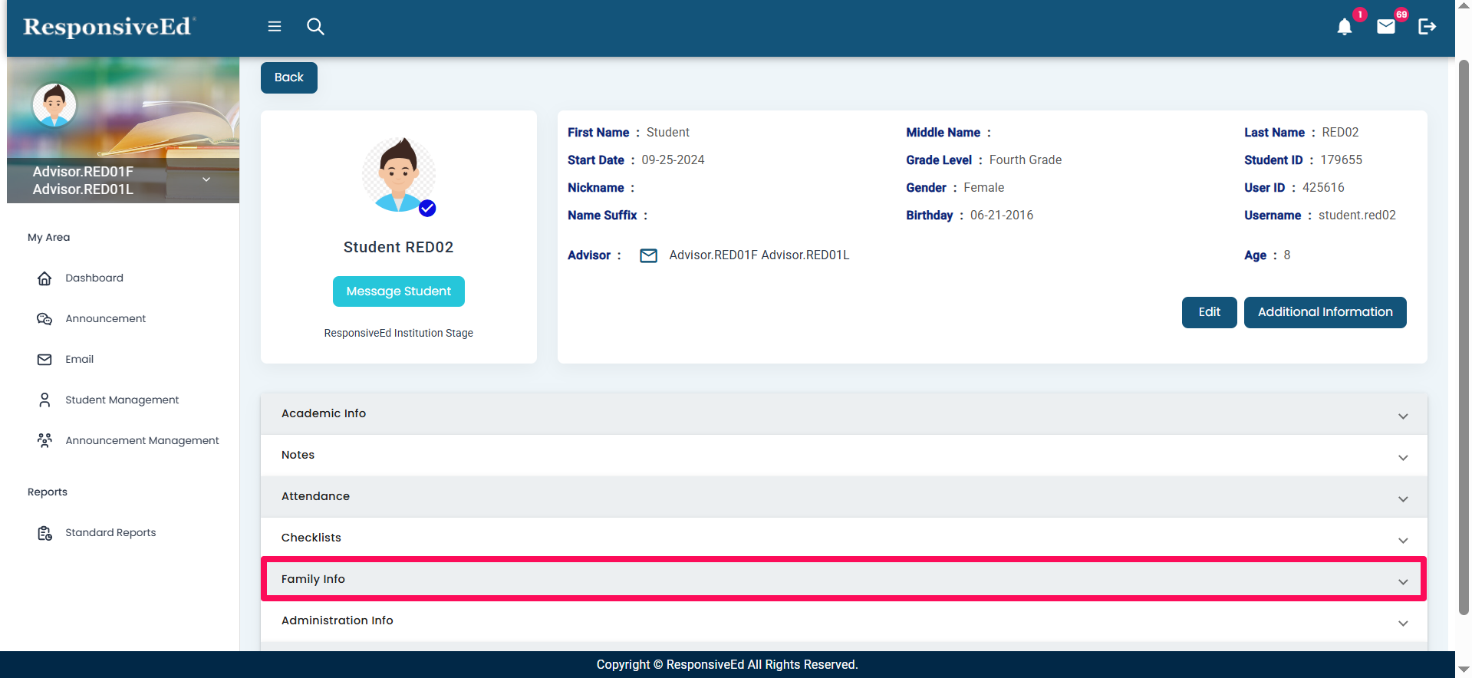The height and width of the screenshot is (678, 1472).
Task: Click the hamburger menu icon
Action: (274, 27)
